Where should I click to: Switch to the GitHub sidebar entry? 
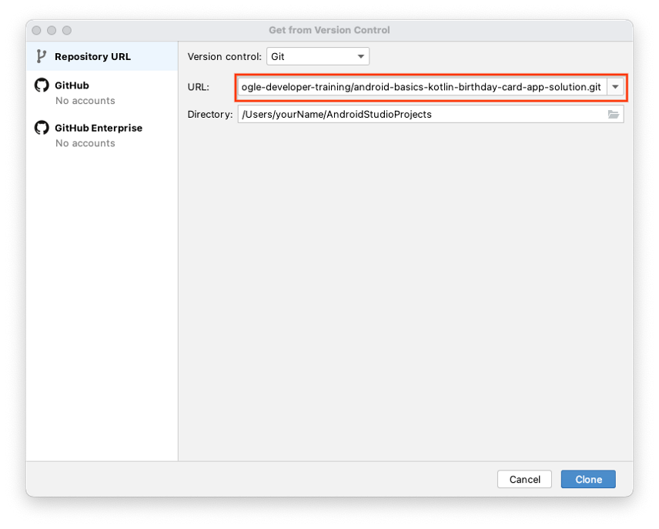pyautogui.click(x=72, y=85)
